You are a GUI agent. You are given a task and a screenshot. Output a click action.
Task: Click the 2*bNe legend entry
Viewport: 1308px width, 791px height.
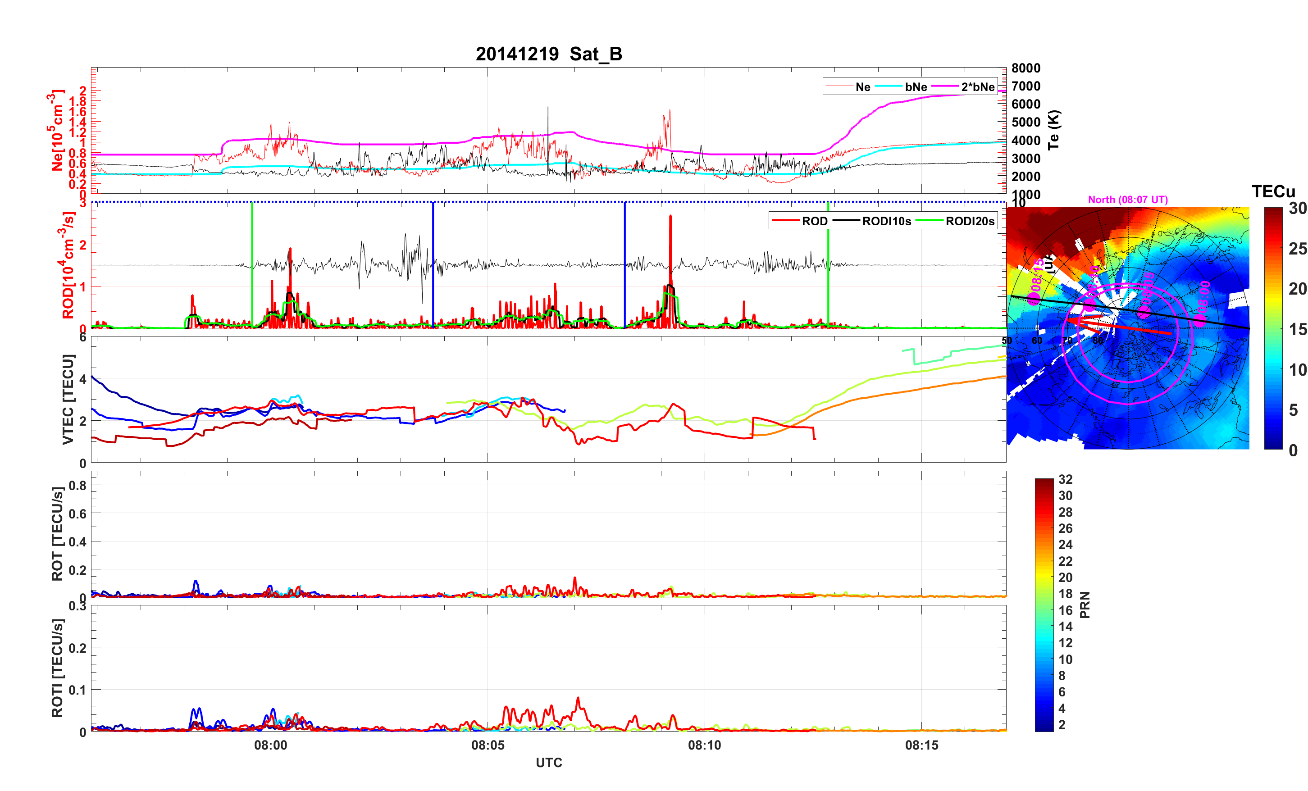click(x=977, y=87)
